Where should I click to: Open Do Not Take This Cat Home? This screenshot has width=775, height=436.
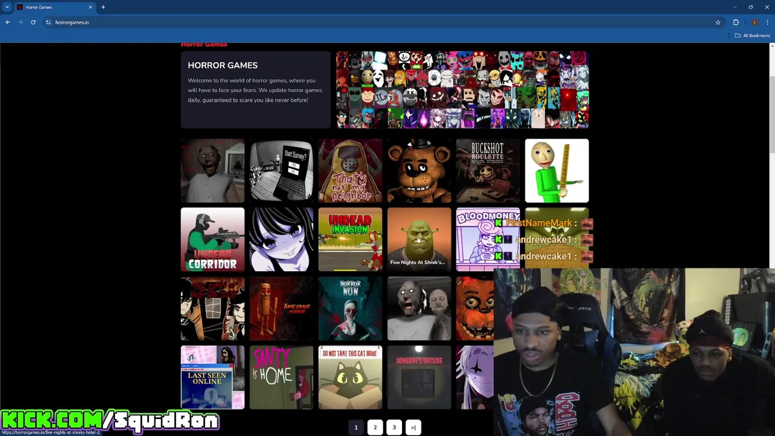(x=351, y=378)
